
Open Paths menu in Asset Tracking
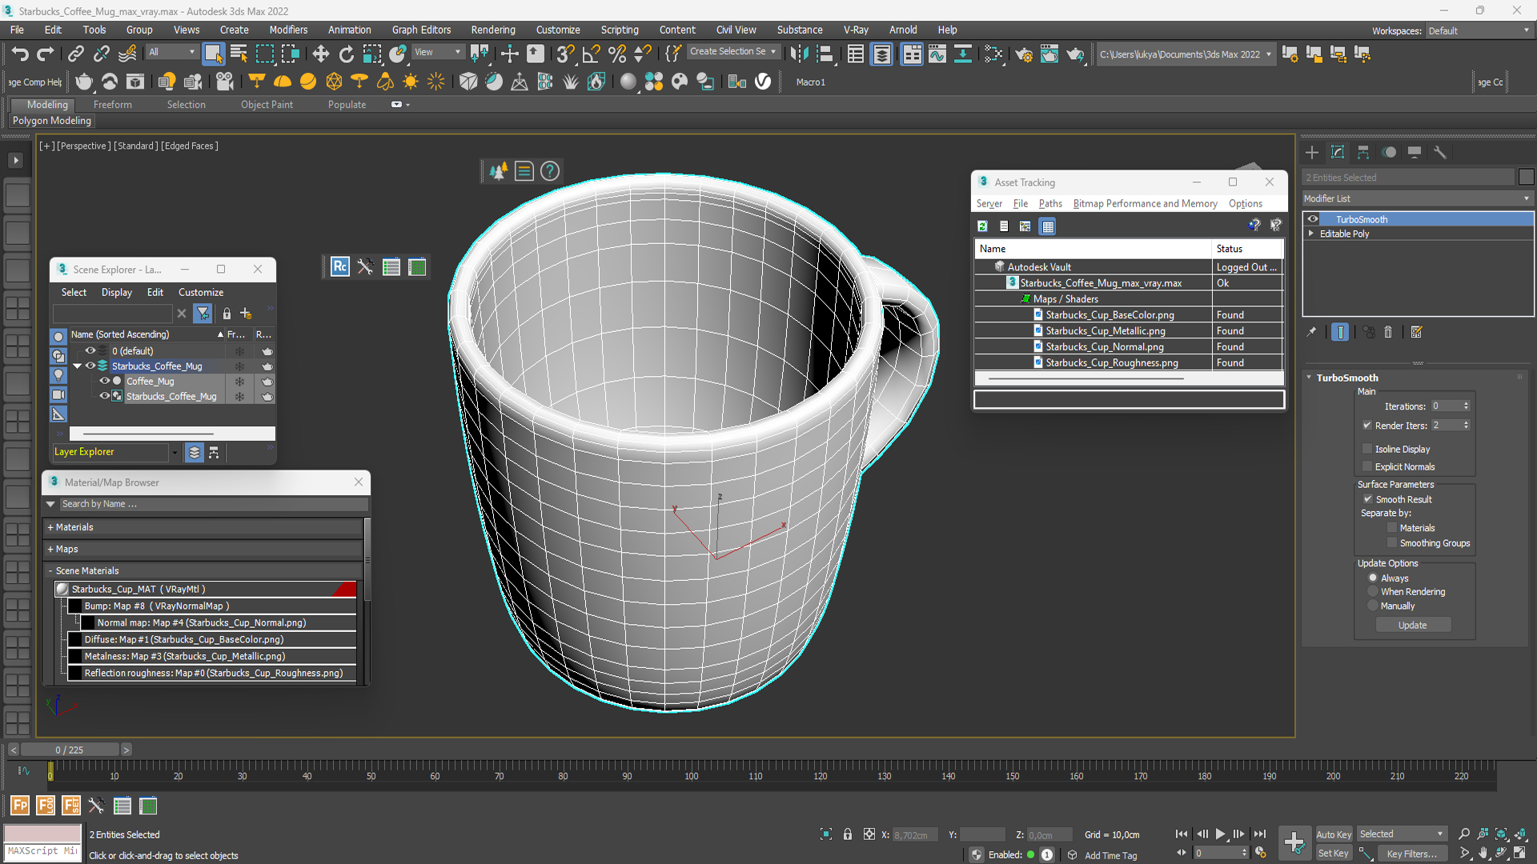pyautogui.click(x=1050, y=204)
